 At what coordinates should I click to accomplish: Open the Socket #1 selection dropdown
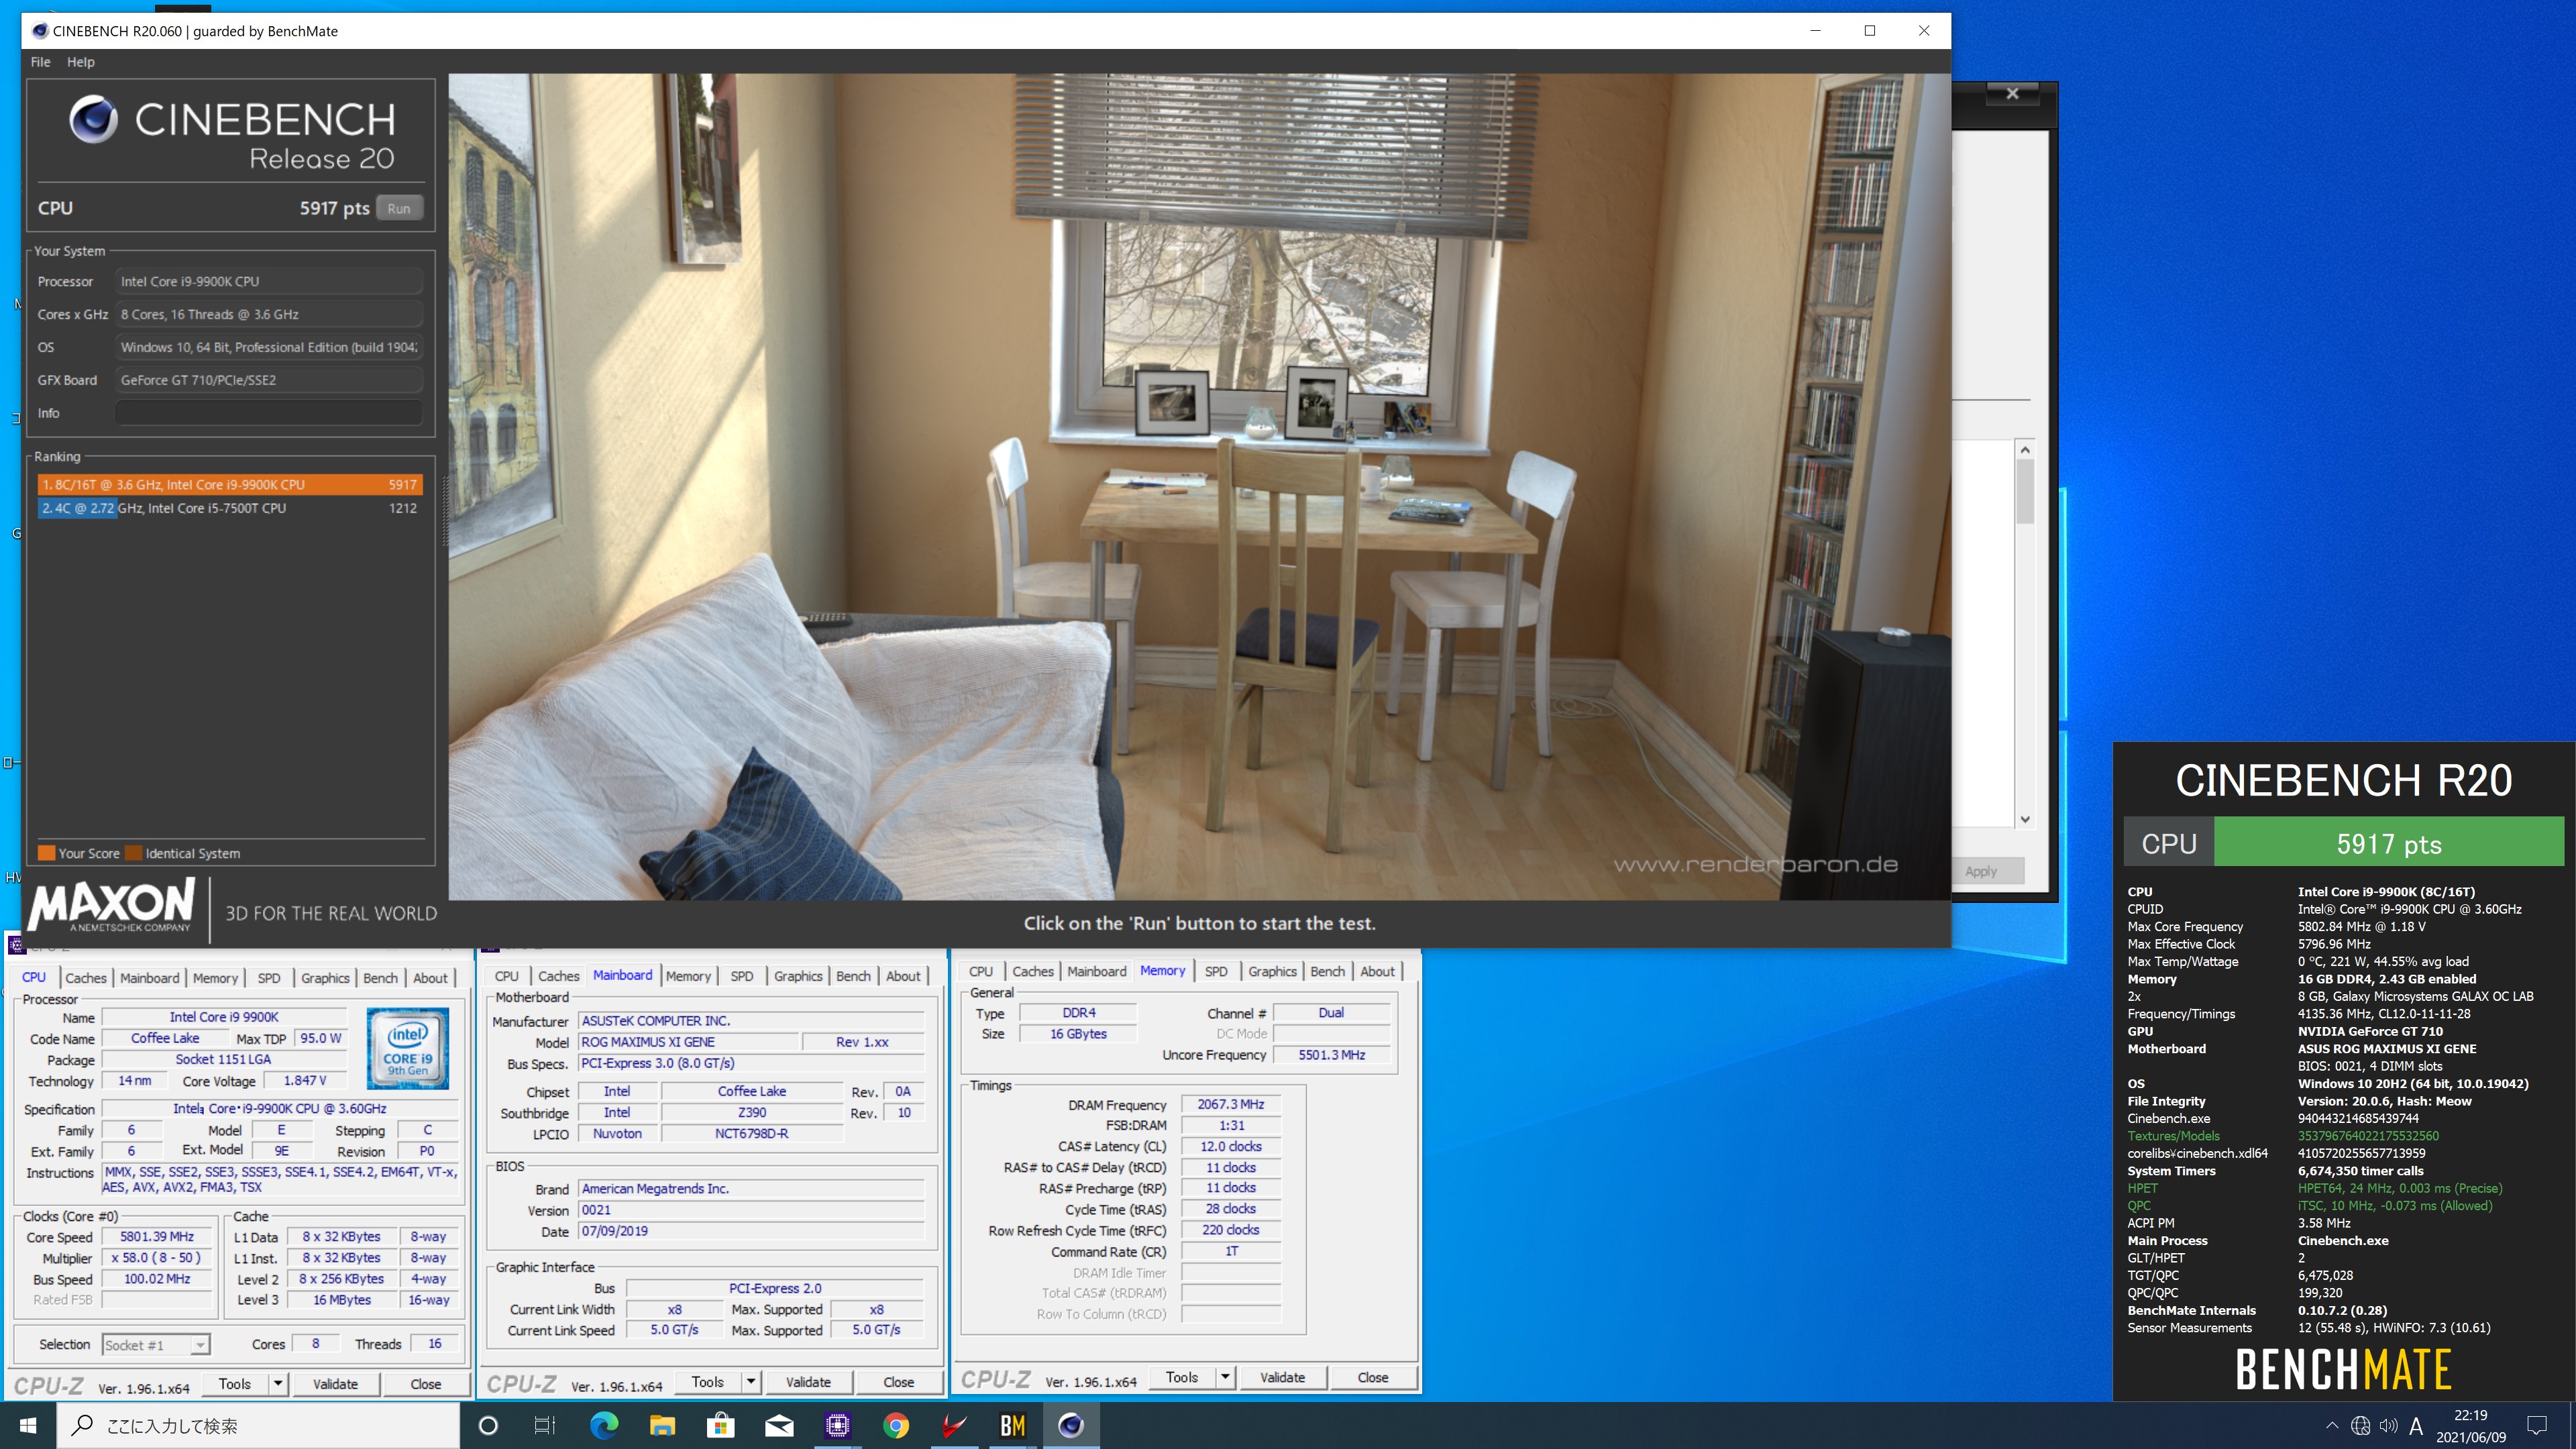tap(156, 1345)
